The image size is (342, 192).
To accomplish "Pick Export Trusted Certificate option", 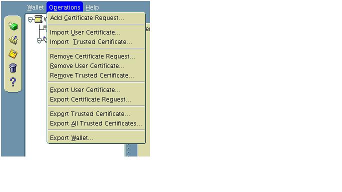I will point(96,114).
